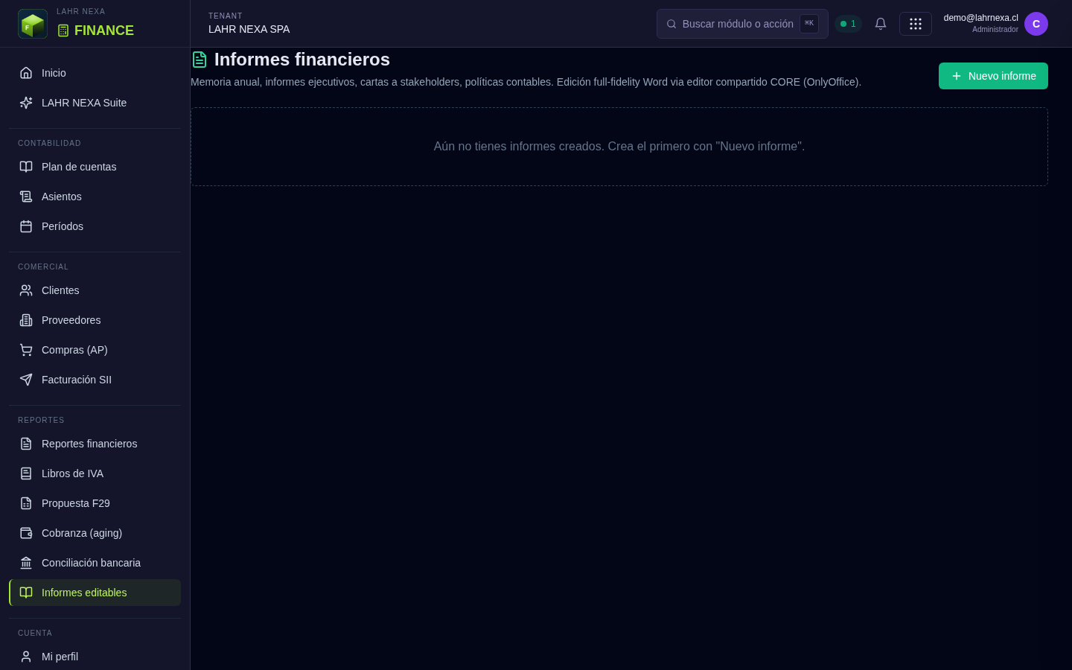Go to Inicio
The width and height of the screenshot is (1072, 670).
point(95,73)
